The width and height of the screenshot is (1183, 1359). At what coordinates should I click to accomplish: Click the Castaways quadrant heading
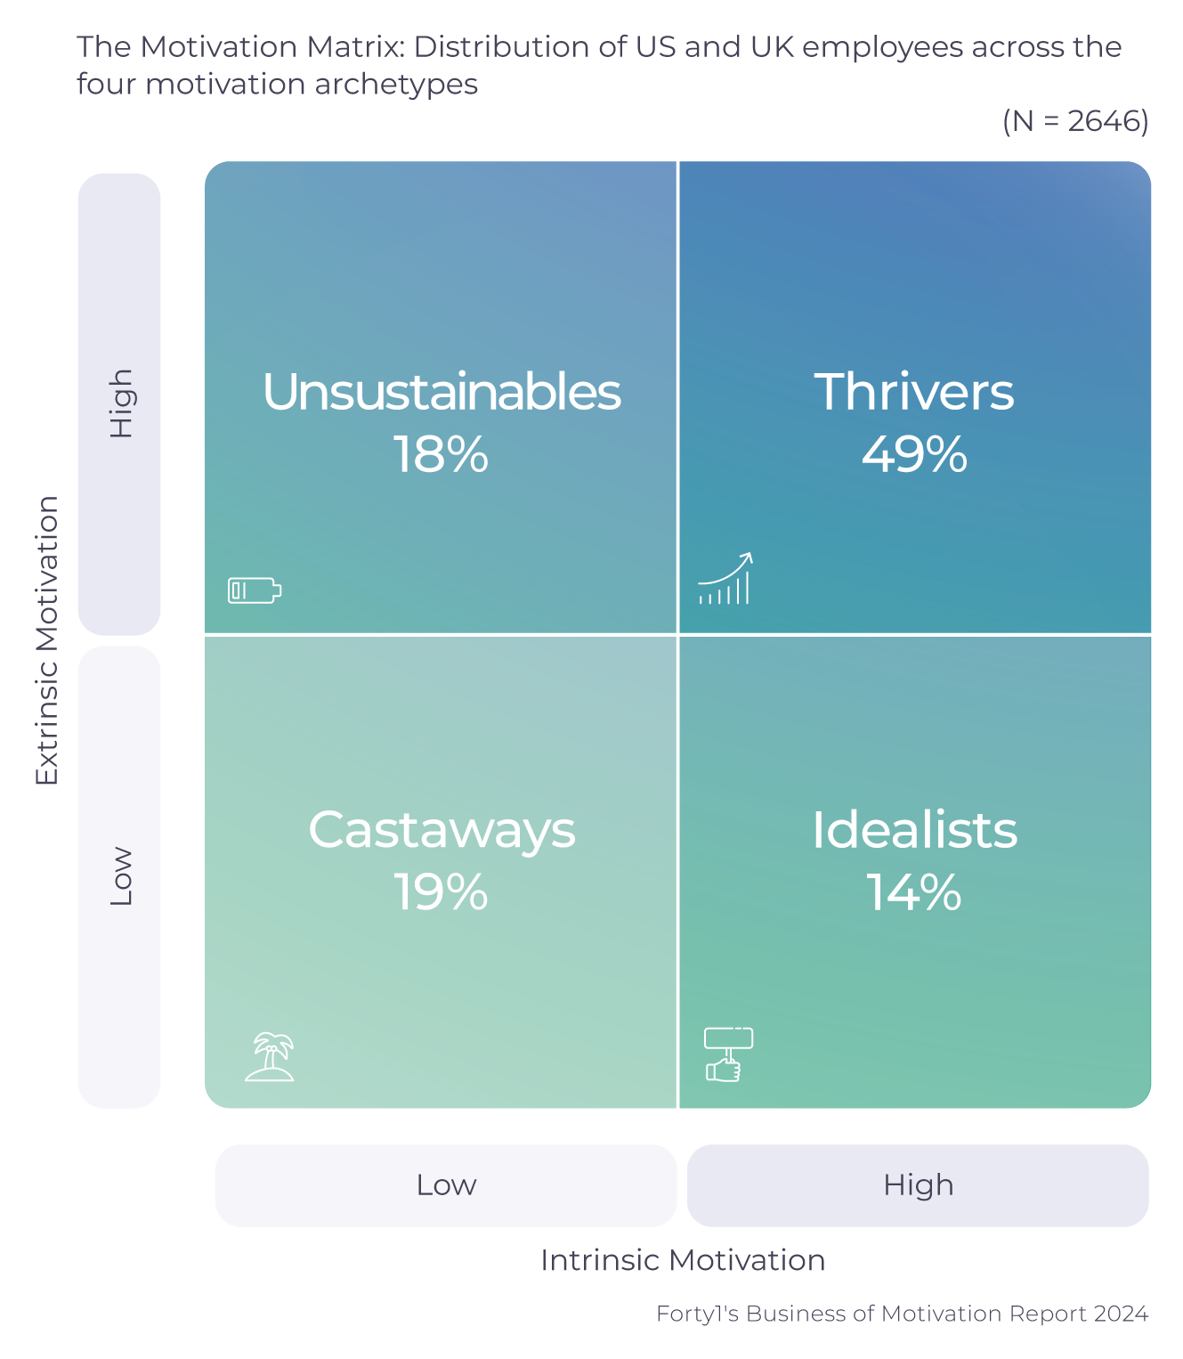442,830
